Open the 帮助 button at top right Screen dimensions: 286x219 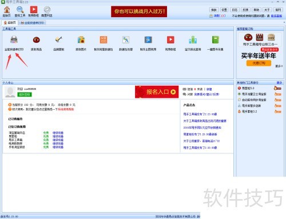click(x=256, y=10)
